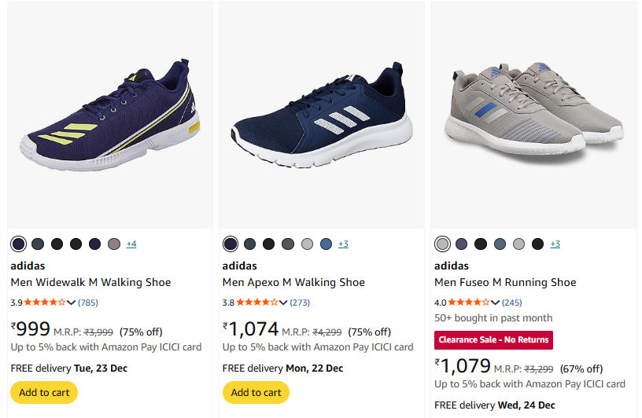Expand rating chevron next to 4.0 stars
Image resolution: width=642 pixels, height=418 pixels.
coord(496,302)
